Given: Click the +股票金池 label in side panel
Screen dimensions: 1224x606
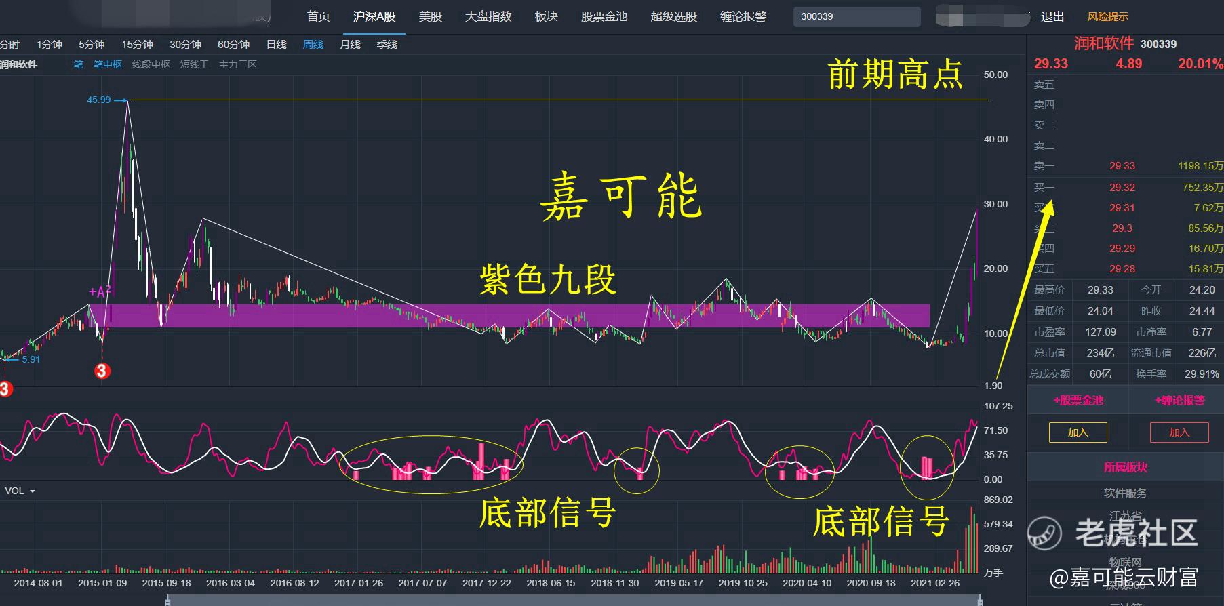Looking at the screenshot, I should [x=1078, y=400].
